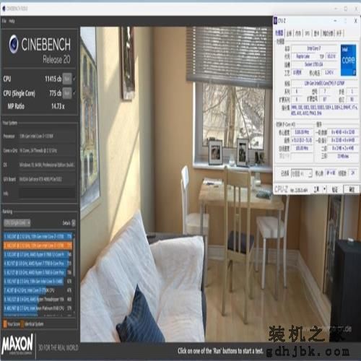
Task: Select rank 5 AMD Ryzen 5 6-Core row
Action: tap(38, 272)
